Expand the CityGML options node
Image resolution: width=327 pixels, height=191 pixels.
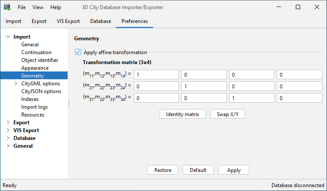click(16, 84)
